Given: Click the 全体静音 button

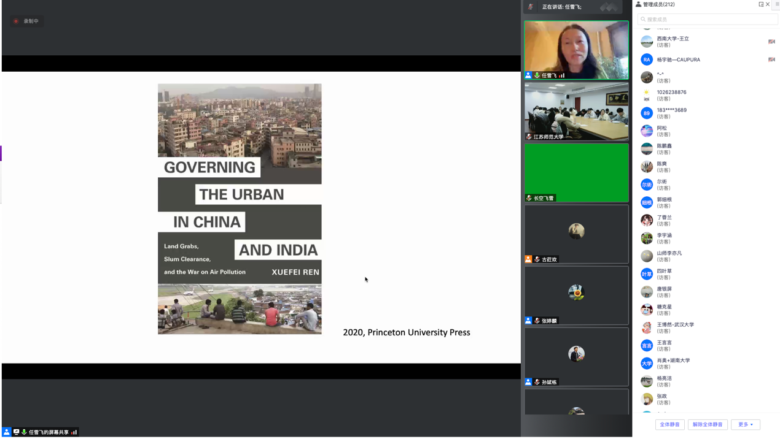Looking at the screenshot, I should (x=669, y=424).
